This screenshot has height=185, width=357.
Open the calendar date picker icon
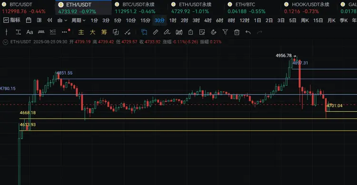tap(29, 20)
